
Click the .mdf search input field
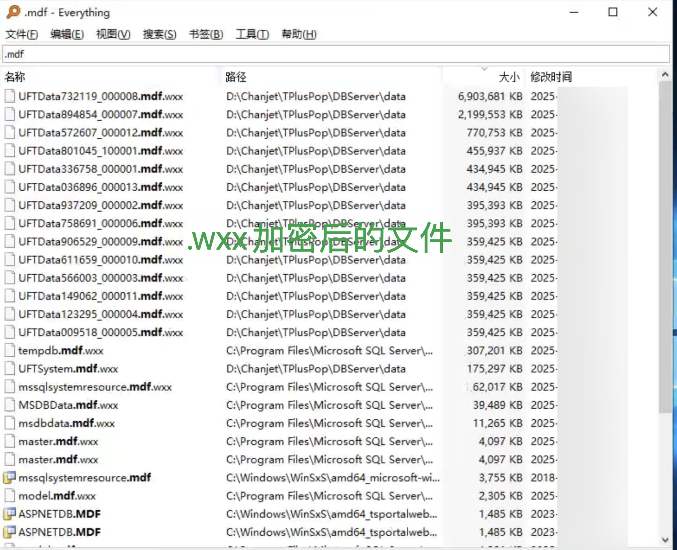pyautogui.click(x=336, y=54)
